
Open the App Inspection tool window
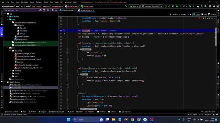click(x=125, y=112)
